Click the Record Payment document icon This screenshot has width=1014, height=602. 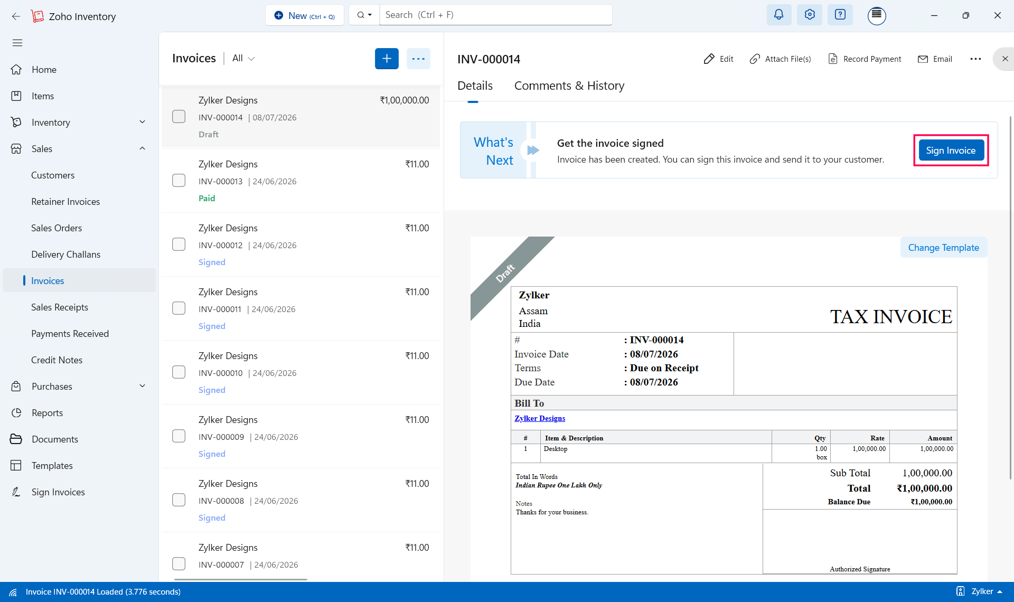point(833,59)
